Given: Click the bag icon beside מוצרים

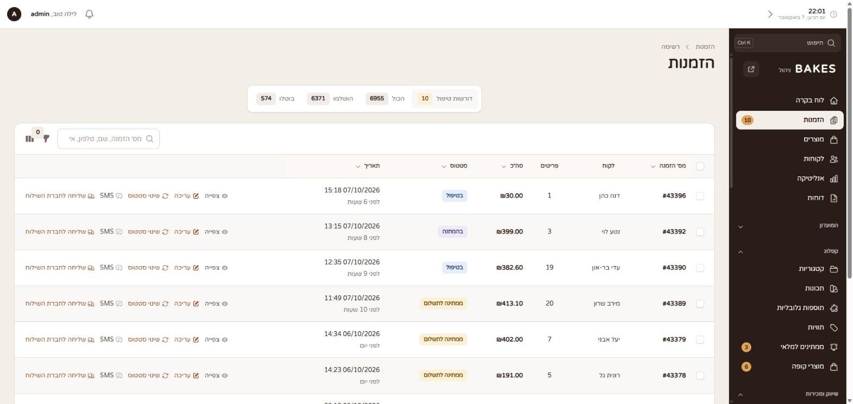Looking at the screenshot, I should click(833, 140).
